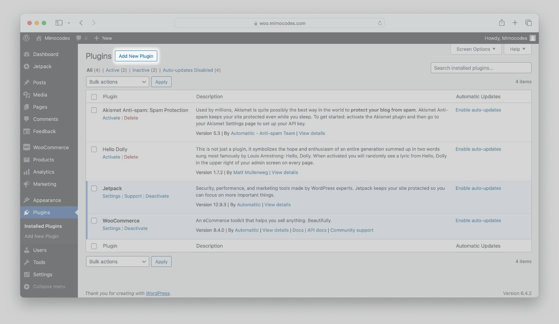559x324 pixels.
Task: Click the Collapse menu icon
Action: pos(27,286)
